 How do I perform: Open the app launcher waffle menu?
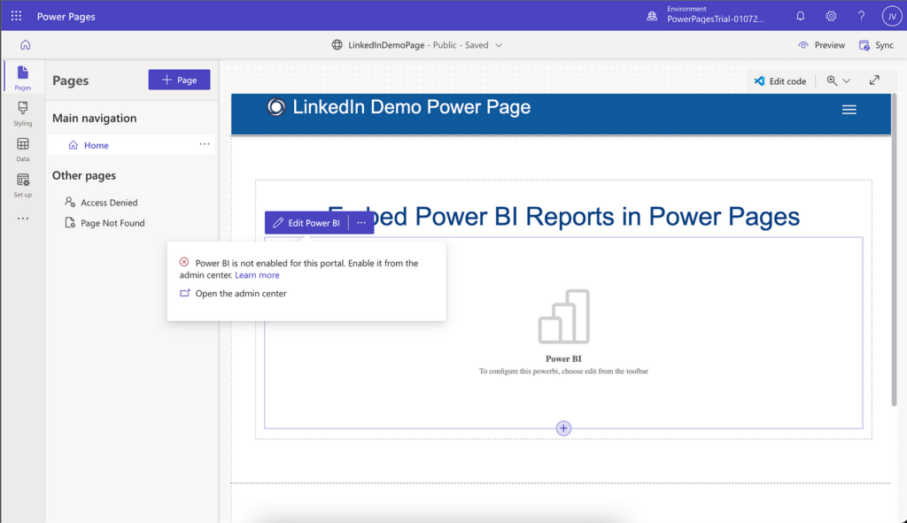[16, 16]
